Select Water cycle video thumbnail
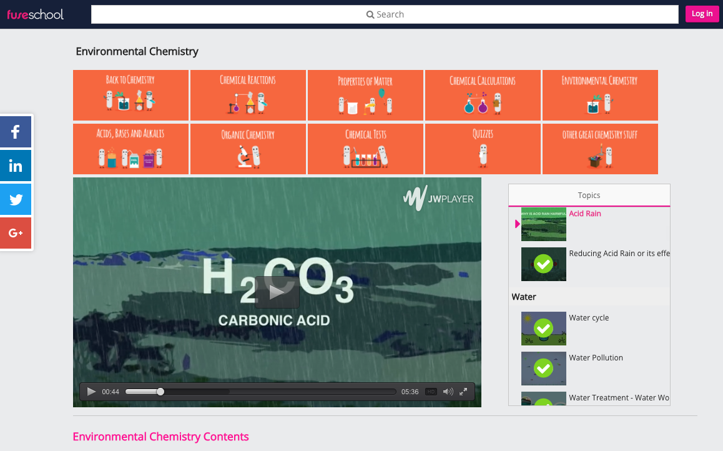This screenshot has width=723, height=451. tap(543, 329)
